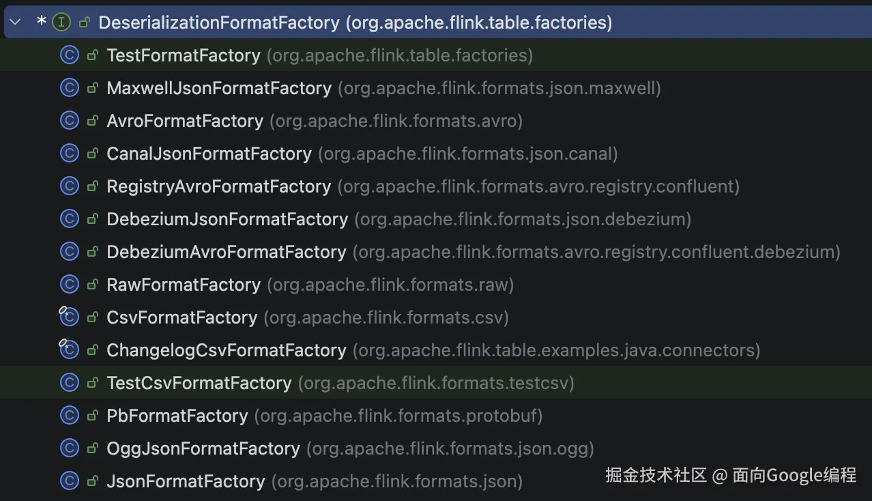
Task: Click the class icon of OggJsonFormatFactory
Action: [x=69, y=448]
